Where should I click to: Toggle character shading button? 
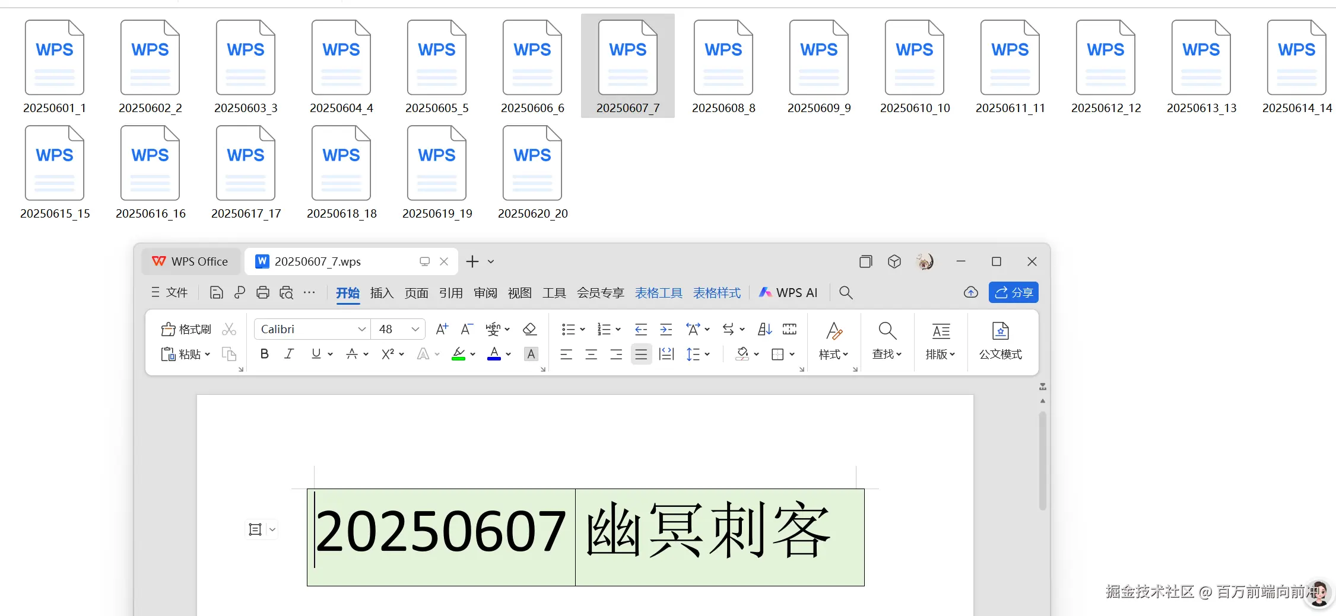coord(531,354)
